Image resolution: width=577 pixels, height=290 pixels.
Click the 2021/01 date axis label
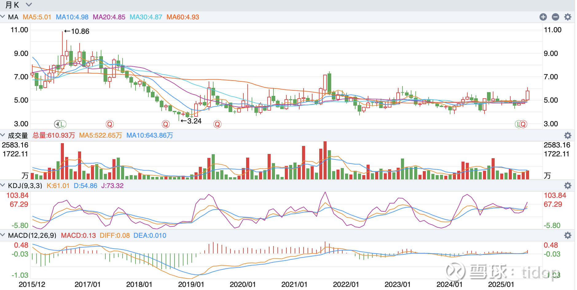(x=294, y=284)
